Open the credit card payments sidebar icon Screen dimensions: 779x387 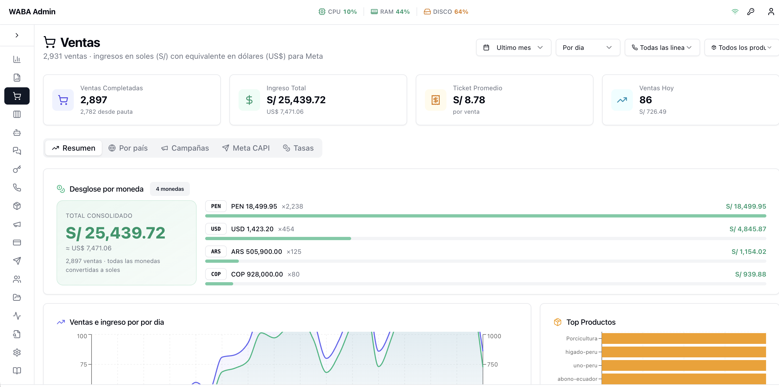(17, 243)
